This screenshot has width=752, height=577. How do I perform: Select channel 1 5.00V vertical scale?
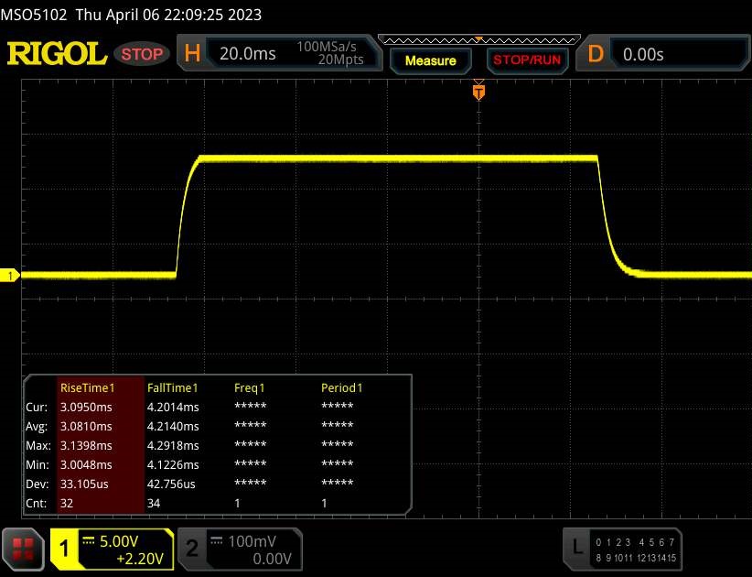click(119, 541)
